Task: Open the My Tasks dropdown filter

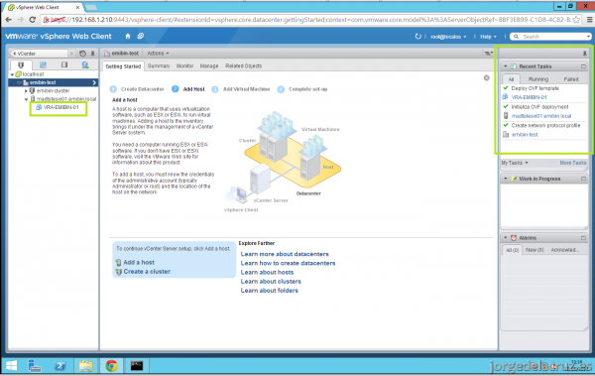Action: tap(515, 163)
